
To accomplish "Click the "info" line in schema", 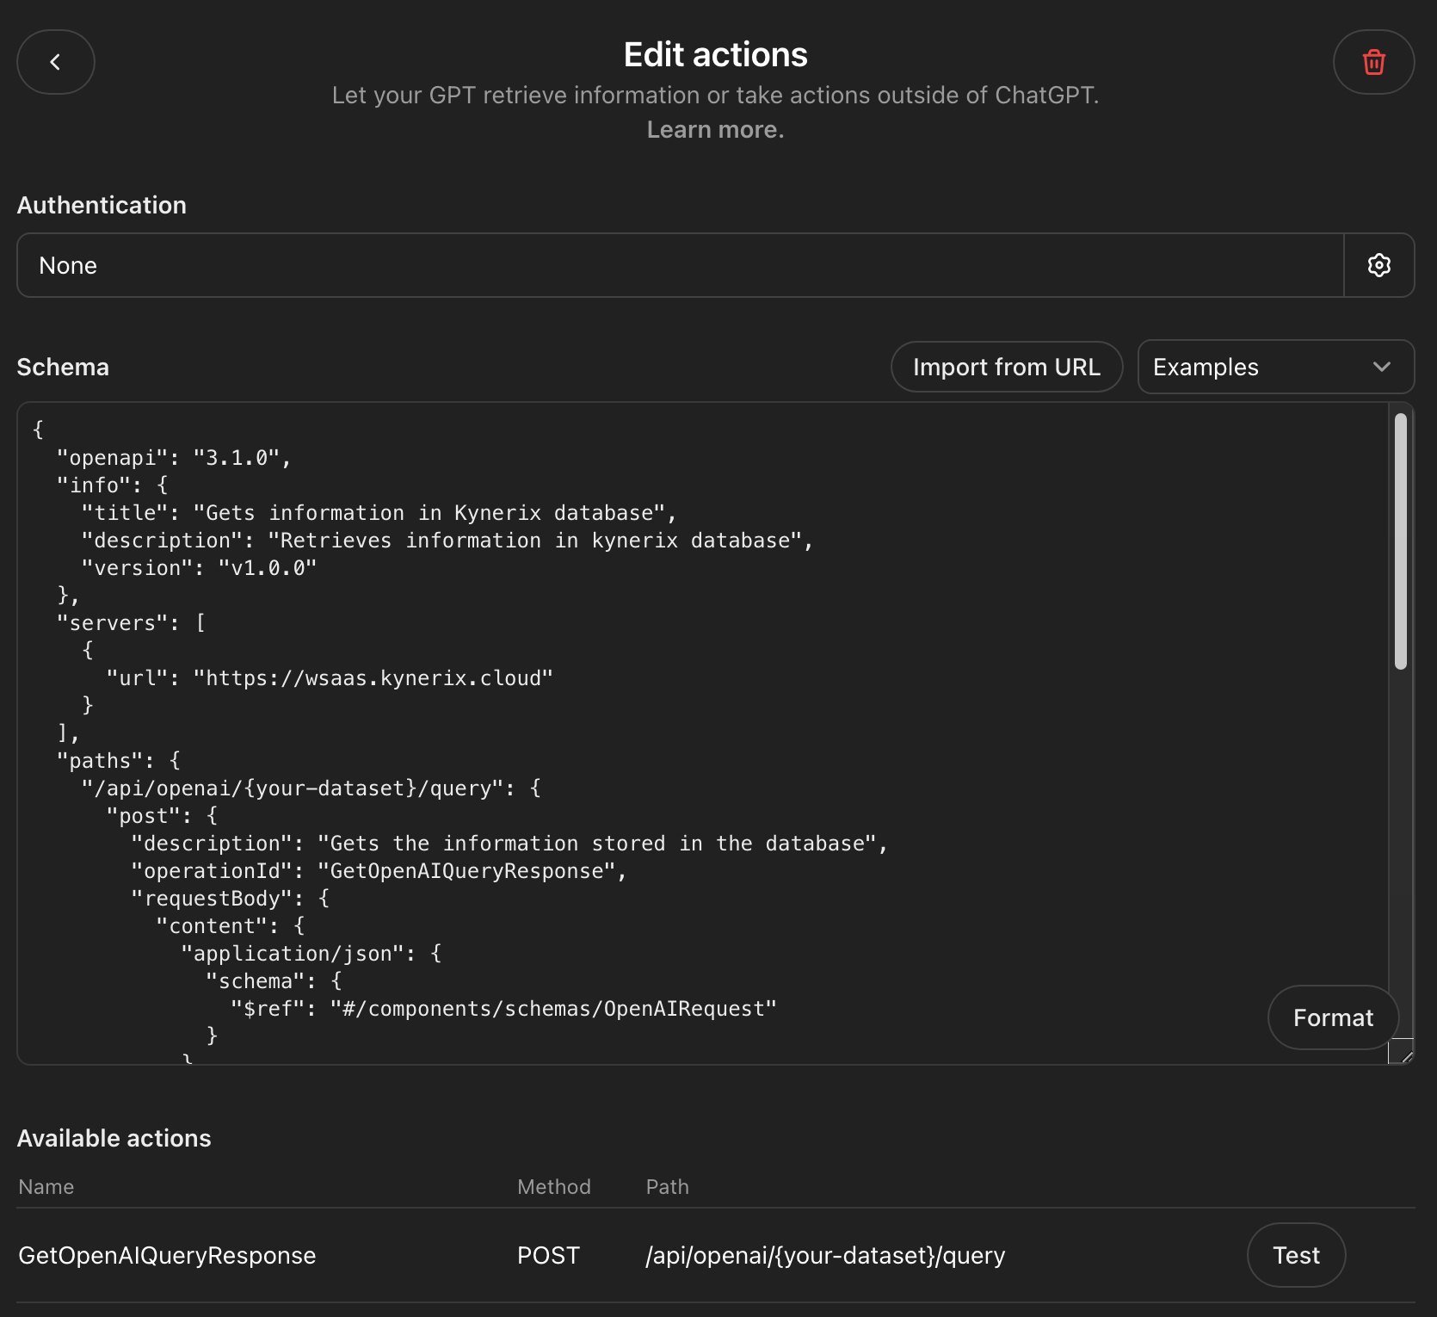I will tap(112, 485).
